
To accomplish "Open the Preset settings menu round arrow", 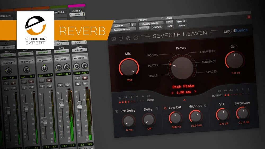I will click(x=162, y=18).
